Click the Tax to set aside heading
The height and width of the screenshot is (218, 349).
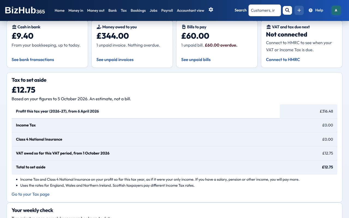coord(29,80)
